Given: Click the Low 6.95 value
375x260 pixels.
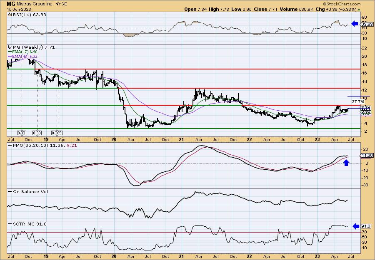Looking at the screenshot, I should point(241,9).
